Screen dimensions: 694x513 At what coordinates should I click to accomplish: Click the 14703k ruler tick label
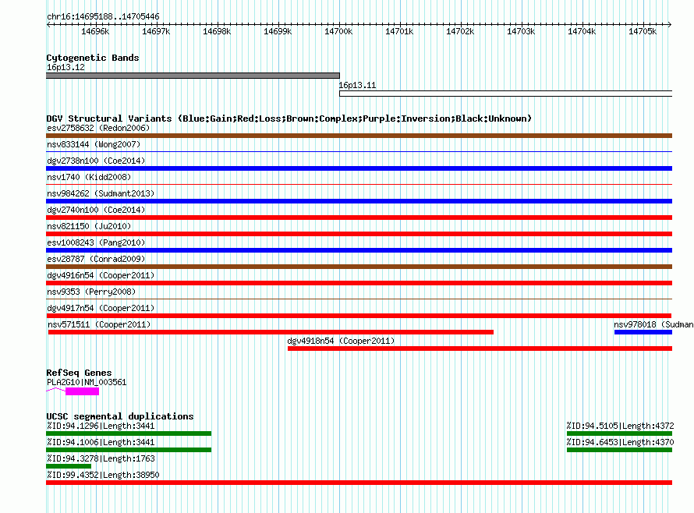(521, 31)
